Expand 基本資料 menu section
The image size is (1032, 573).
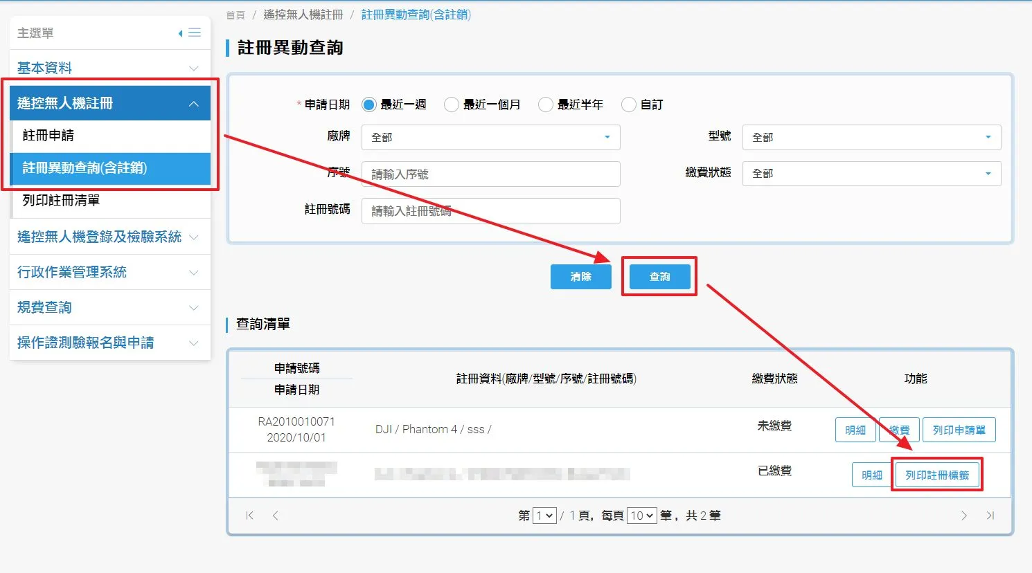click(x=109, y=68)
